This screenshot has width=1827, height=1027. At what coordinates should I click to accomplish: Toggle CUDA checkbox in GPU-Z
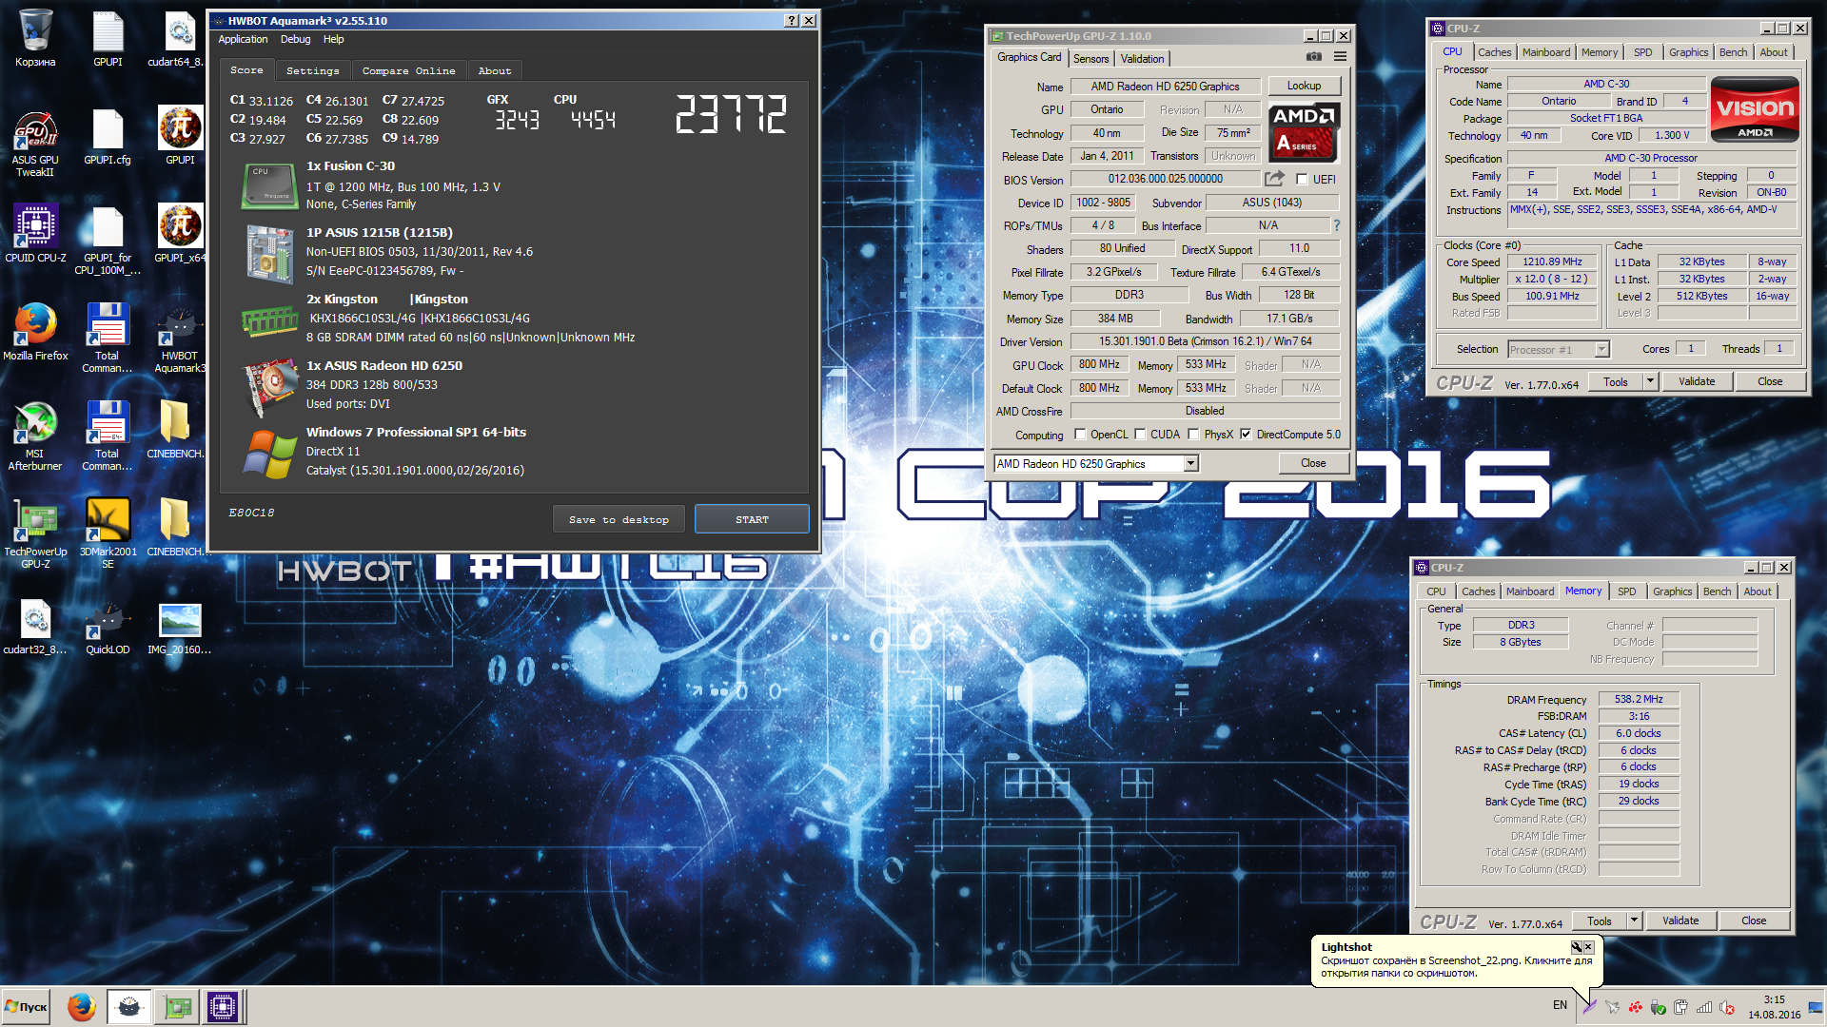pyautogui.click(x=1140, y=435)
